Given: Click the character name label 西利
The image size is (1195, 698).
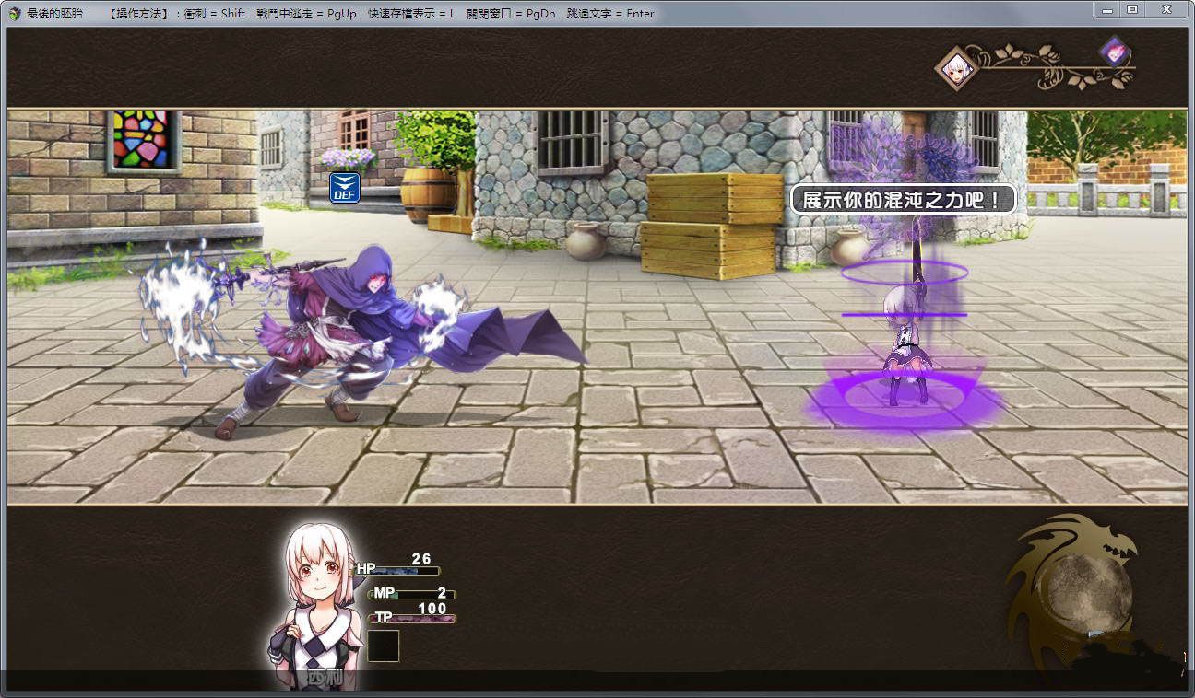Looking at the screenshot, I should pos(324,678).
